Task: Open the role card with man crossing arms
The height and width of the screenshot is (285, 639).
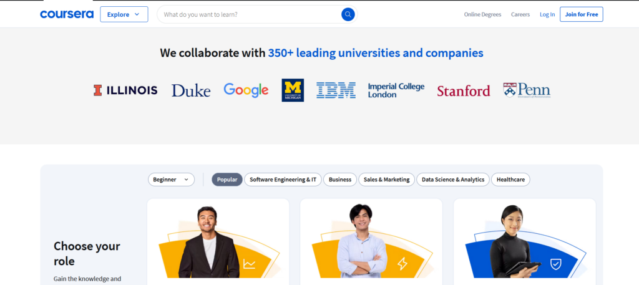Action: [371, 242]
